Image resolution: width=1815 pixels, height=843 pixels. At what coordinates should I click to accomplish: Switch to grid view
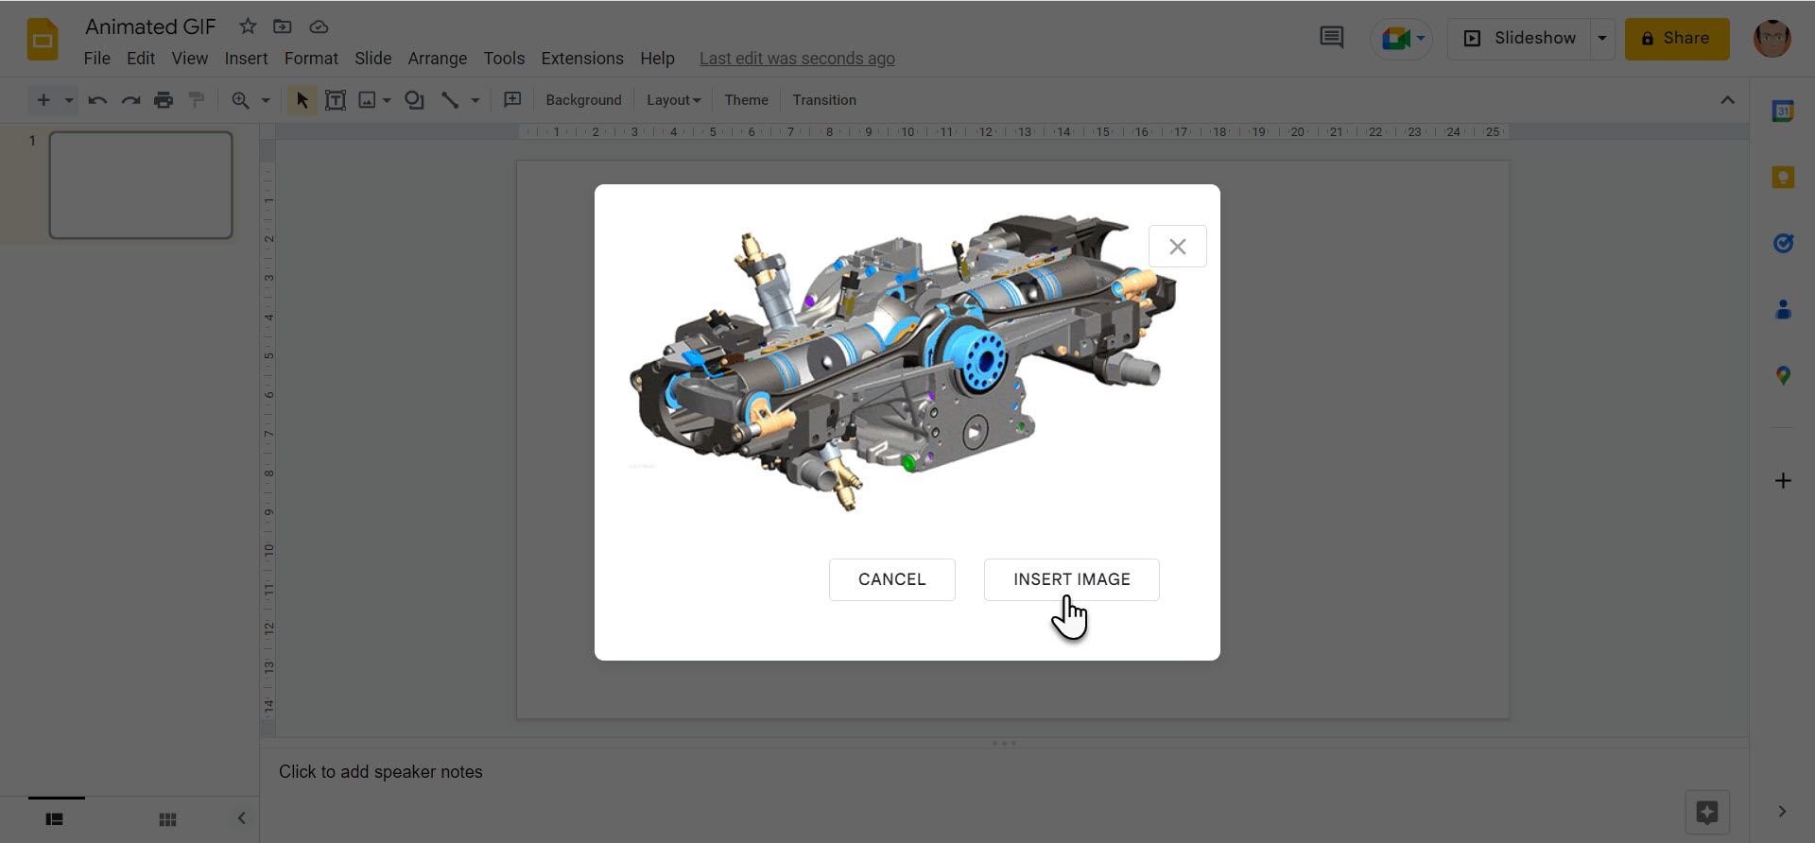click(167, 819)
